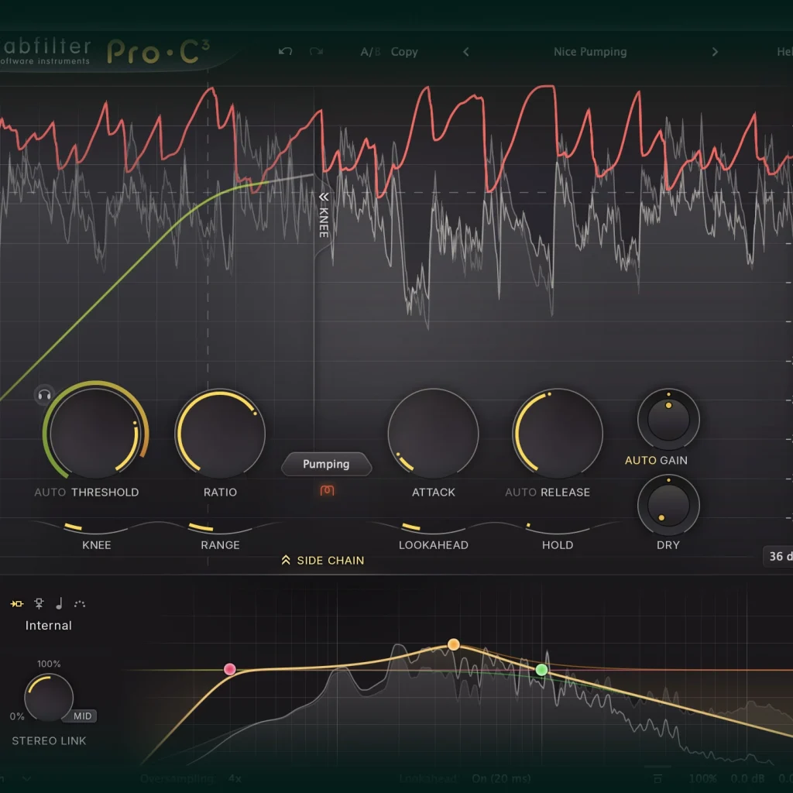The width and height of the screenshot is (793, 793).
Task: Click the orange character icon below Pumping
Action: (327, 490)
